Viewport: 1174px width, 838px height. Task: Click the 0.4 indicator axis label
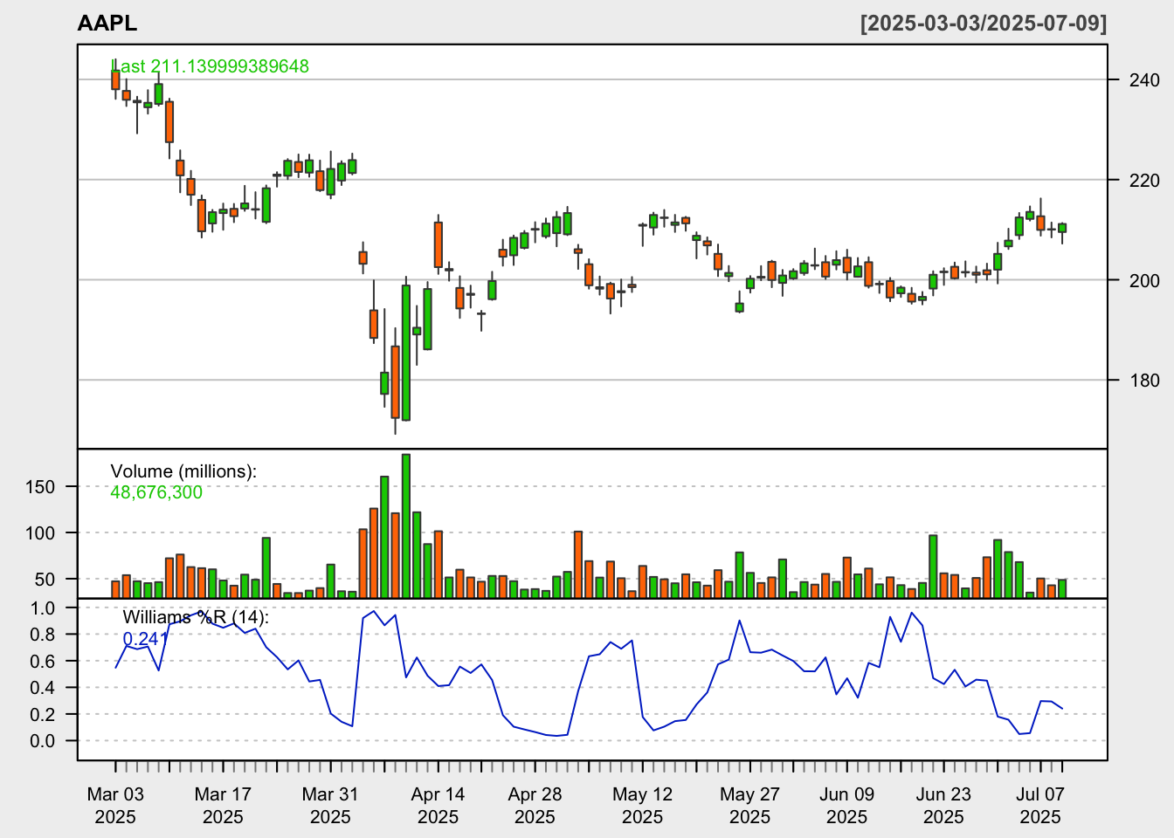click(43, 688)
